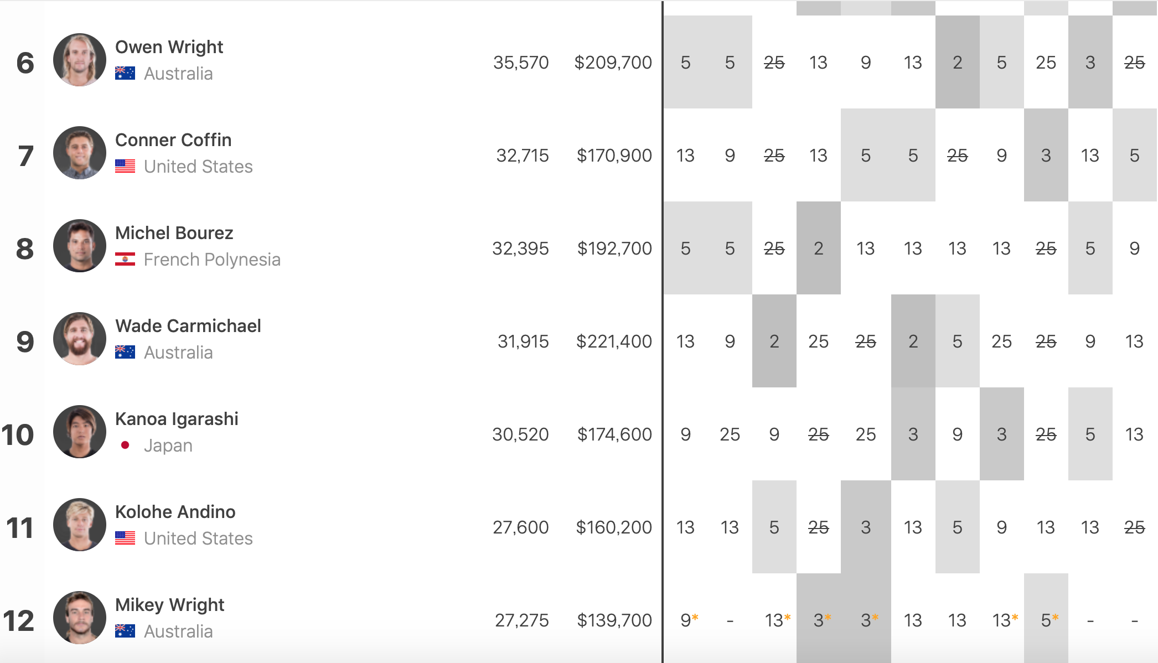
Task: Open Conner Coffin's avatar image
Action: point(80,153)
